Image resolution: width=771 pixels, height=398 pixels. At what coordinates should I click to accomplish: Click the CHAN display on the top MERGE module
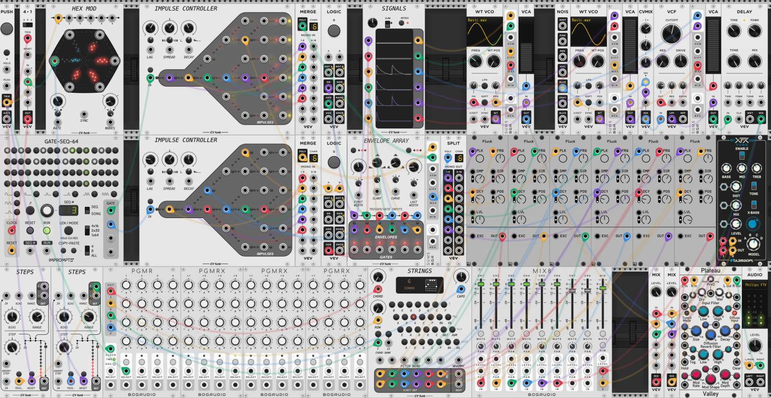tap(314, 26)
